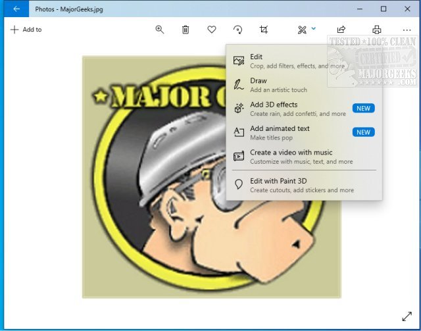Click the back arrow button
The width and height of the screenshot is (421, 331).
(x=16, y=9)
